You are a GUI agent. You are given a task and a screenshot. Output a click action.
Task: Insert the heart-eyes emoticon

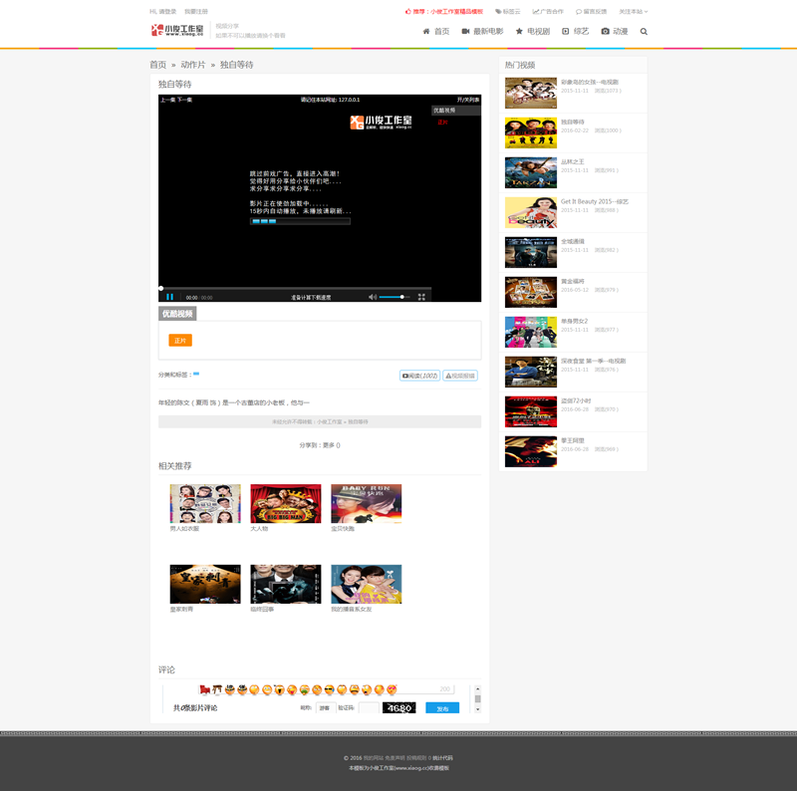392,689
